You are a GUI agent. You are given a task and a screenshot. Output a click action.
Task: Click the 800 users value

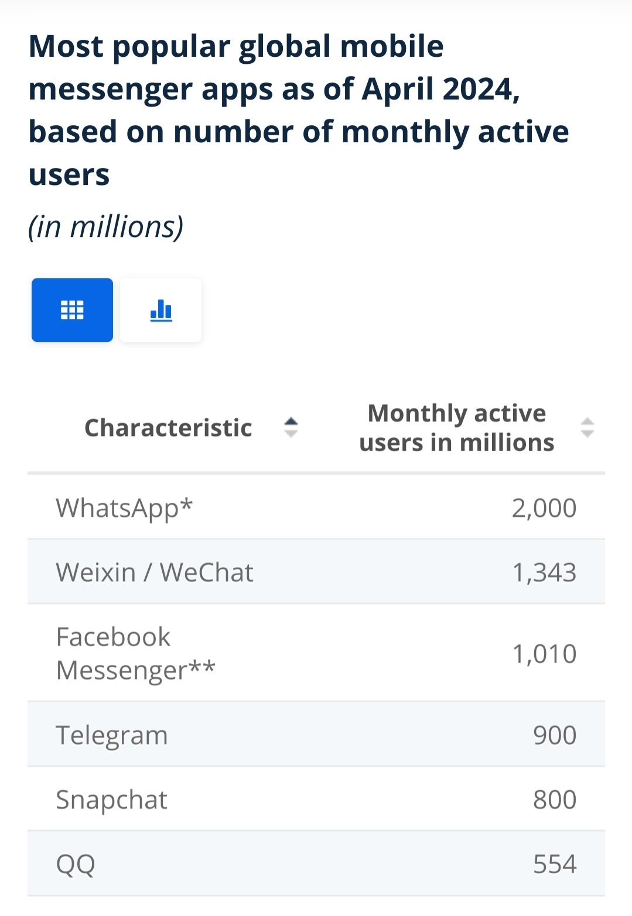[x=555, y=800]
